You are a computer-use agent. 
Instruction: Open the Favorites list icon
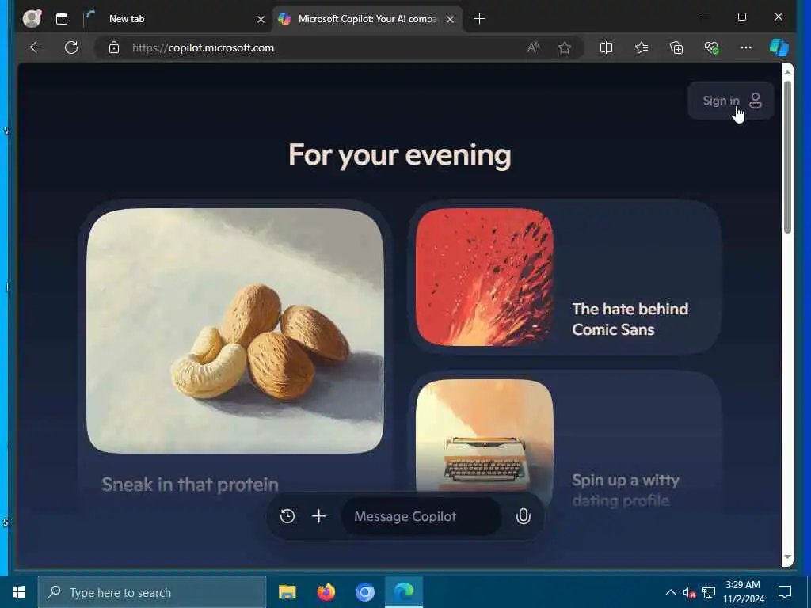642,47
